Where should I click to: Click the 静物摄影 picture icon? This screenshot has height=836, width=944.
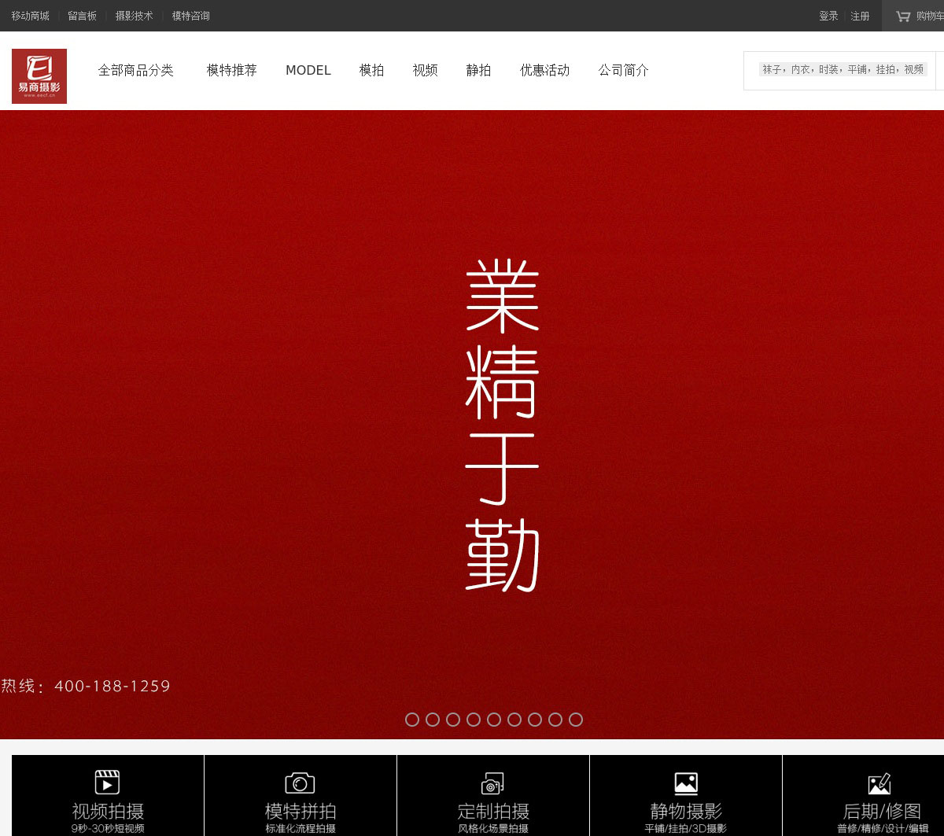coord(686,783)
